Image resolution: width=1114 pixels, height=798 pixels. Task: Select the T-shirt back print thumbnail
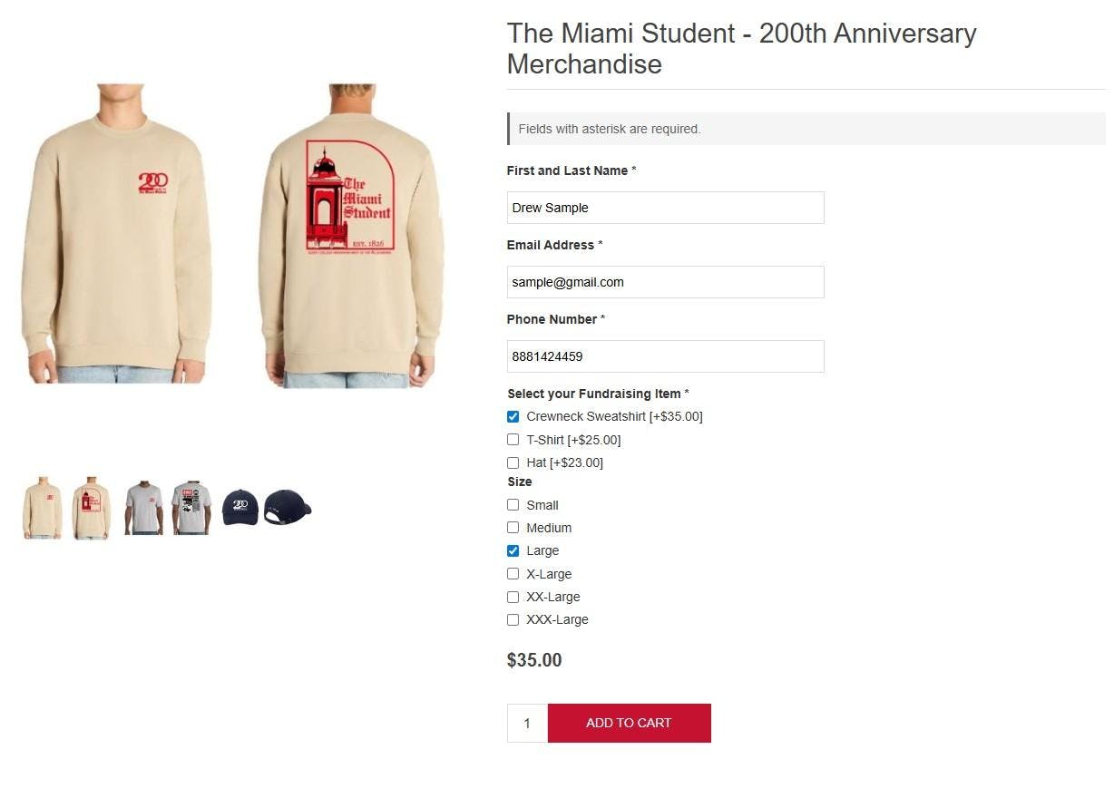[191, 508]
